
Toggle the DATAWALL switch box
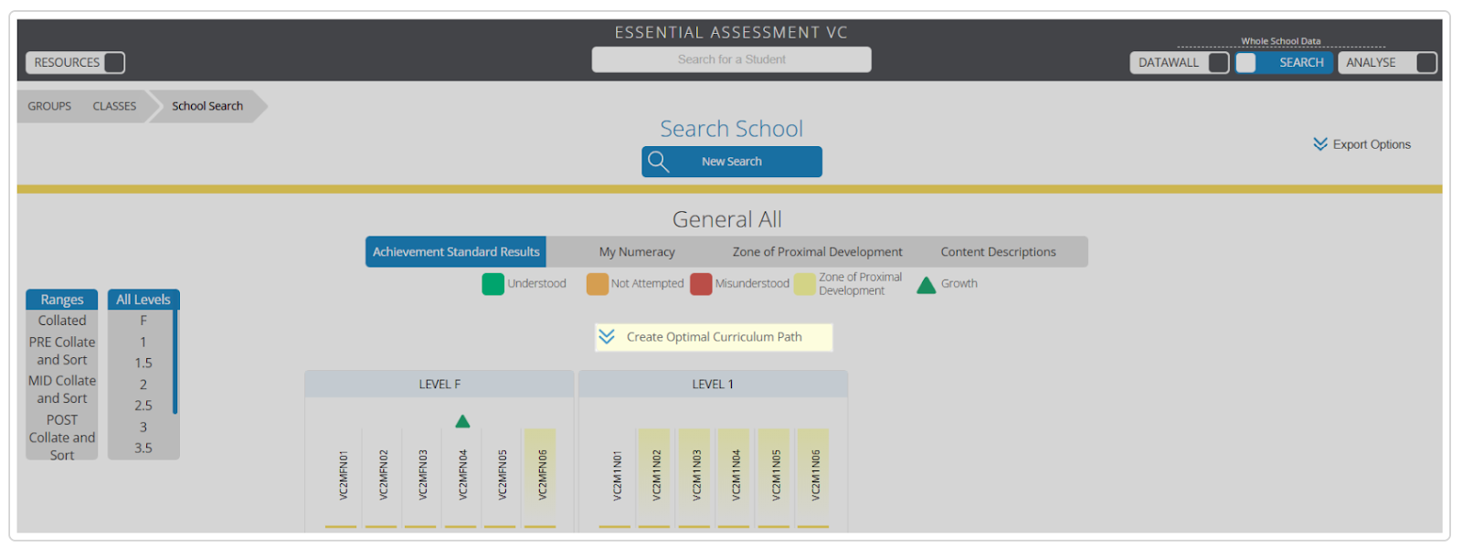point(1218,62)
